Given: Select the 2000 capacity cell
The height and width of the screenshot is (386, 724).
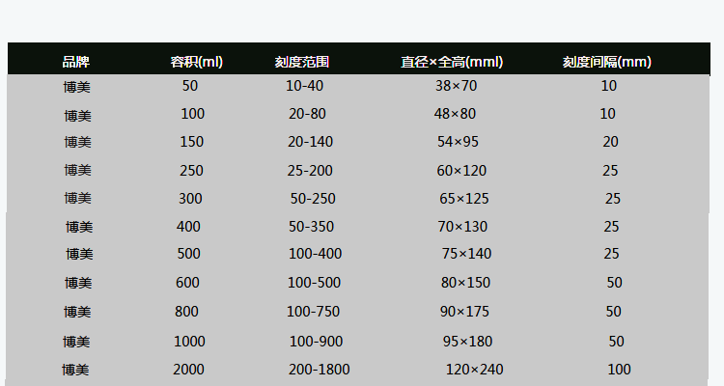Looking at the screenshot, I should click(x=188, y=370).
